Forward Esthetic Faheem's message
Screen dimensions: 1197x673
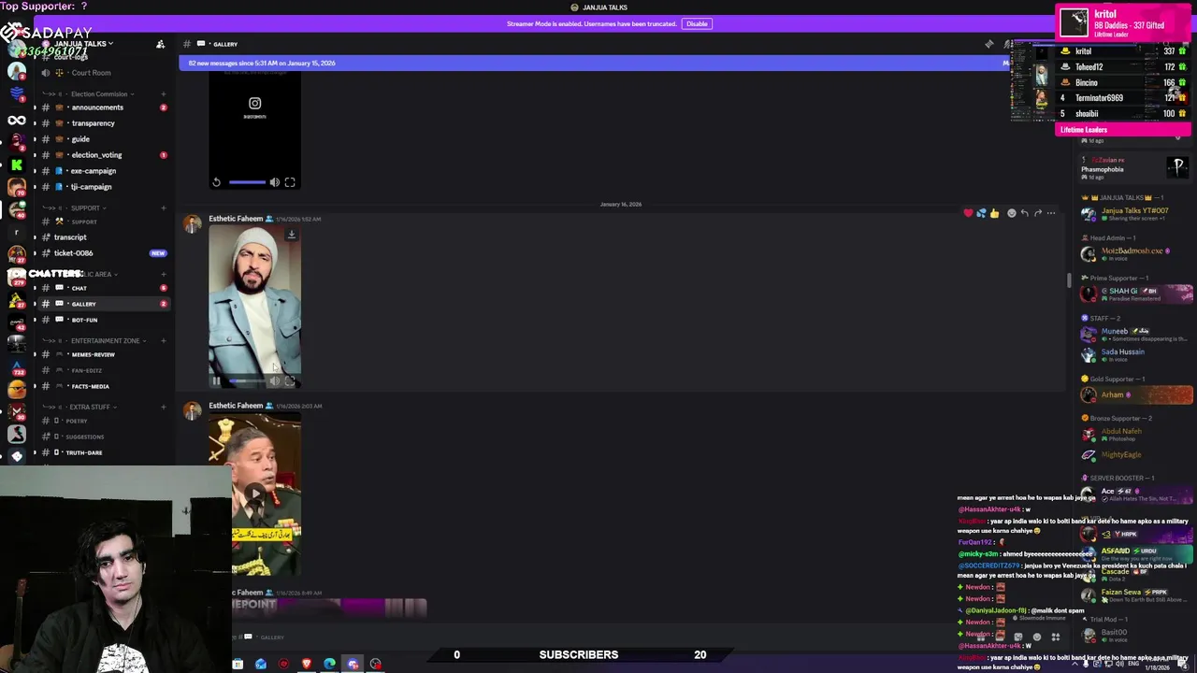click(1037, 213)
